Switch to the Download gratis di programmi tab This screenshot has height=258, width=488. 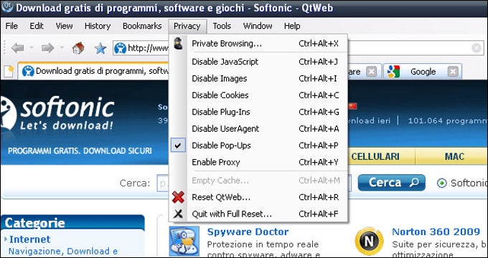tap(93, 71)
